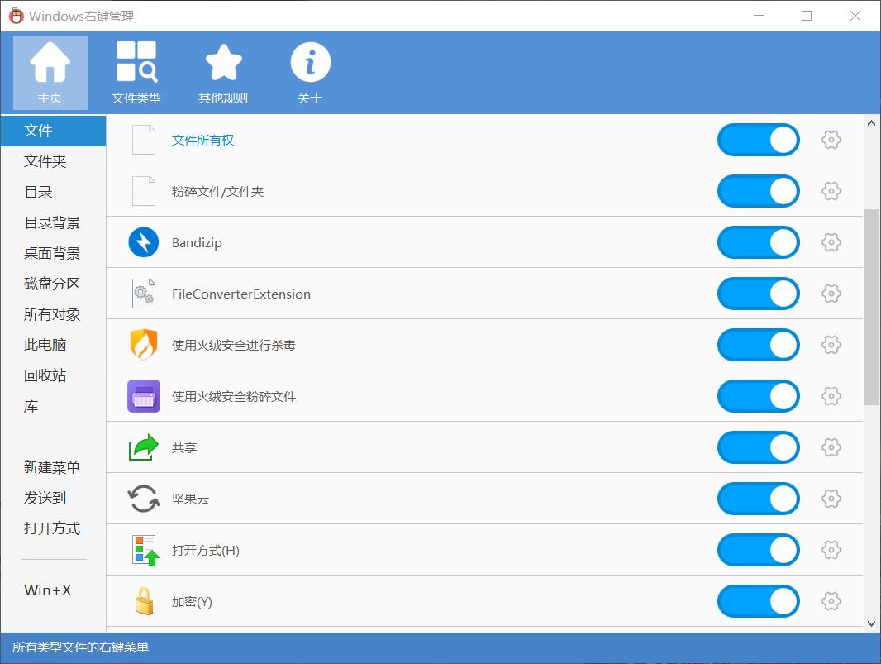Click the 使用火绒安全进行杀毒 label

[x=234, y=345]
